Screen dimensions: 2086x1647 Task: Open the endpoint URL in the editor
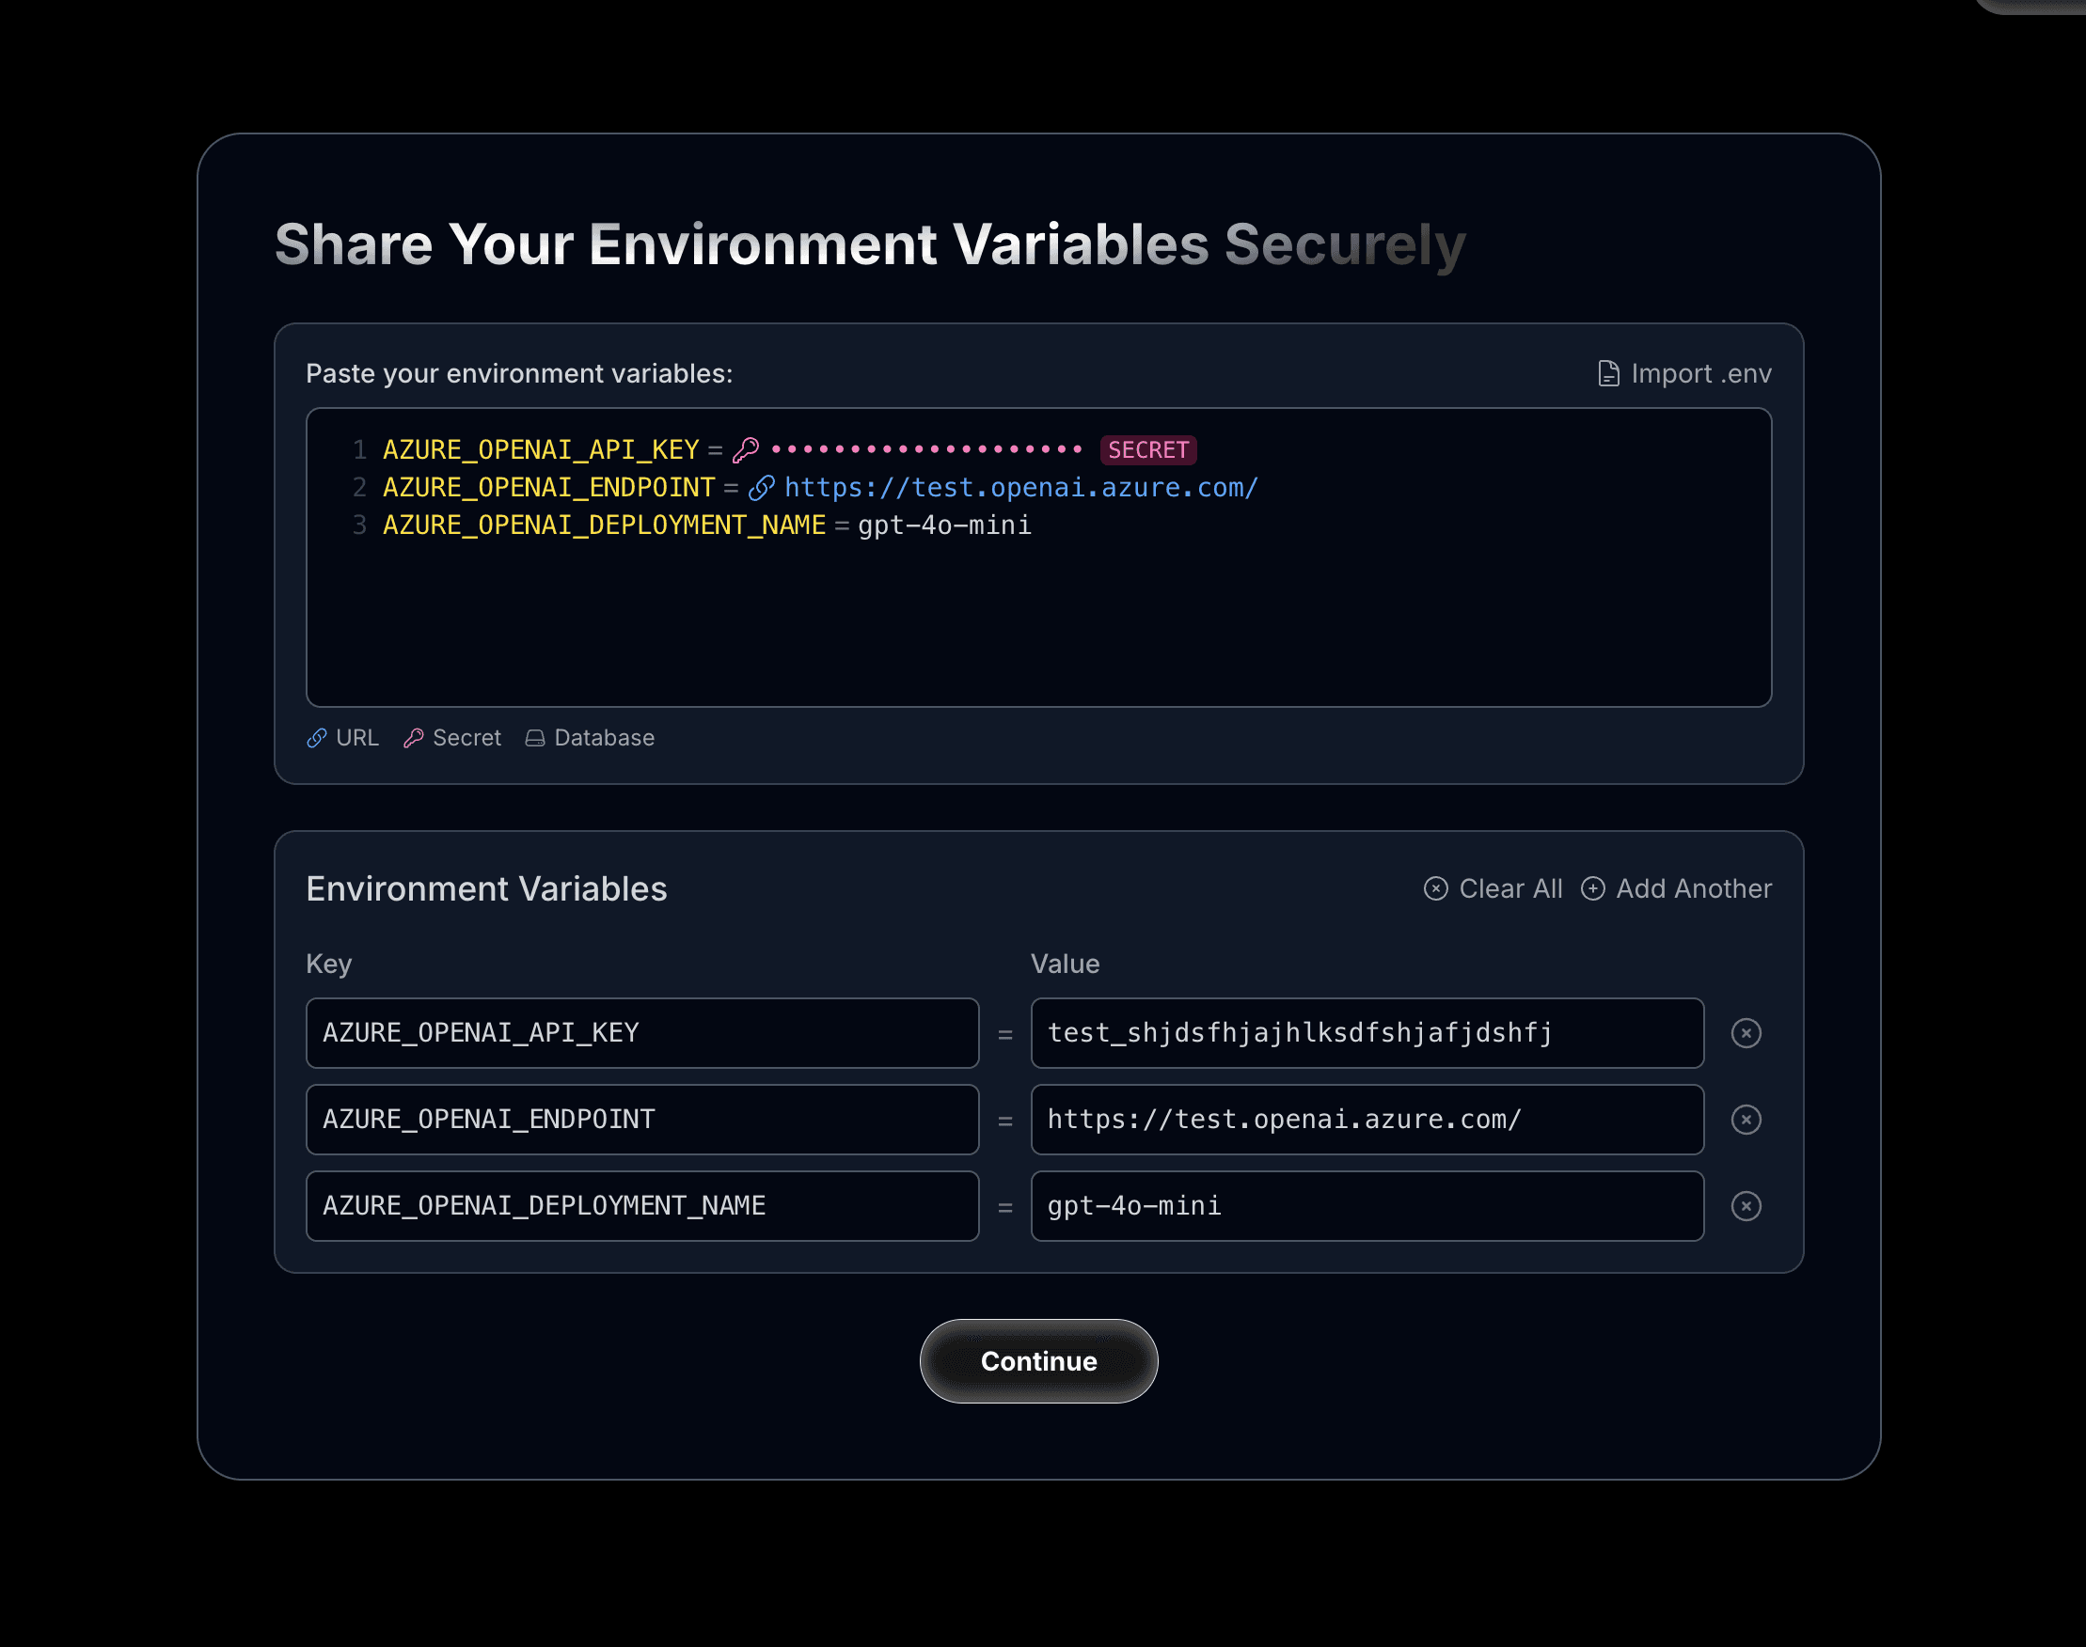point(1019,487)
